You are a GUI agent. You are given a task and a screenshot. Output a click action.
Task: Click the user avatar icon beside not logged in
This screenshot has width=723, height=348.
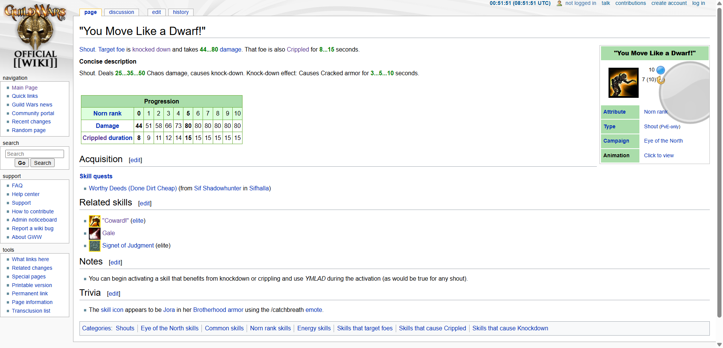point(559,3)
